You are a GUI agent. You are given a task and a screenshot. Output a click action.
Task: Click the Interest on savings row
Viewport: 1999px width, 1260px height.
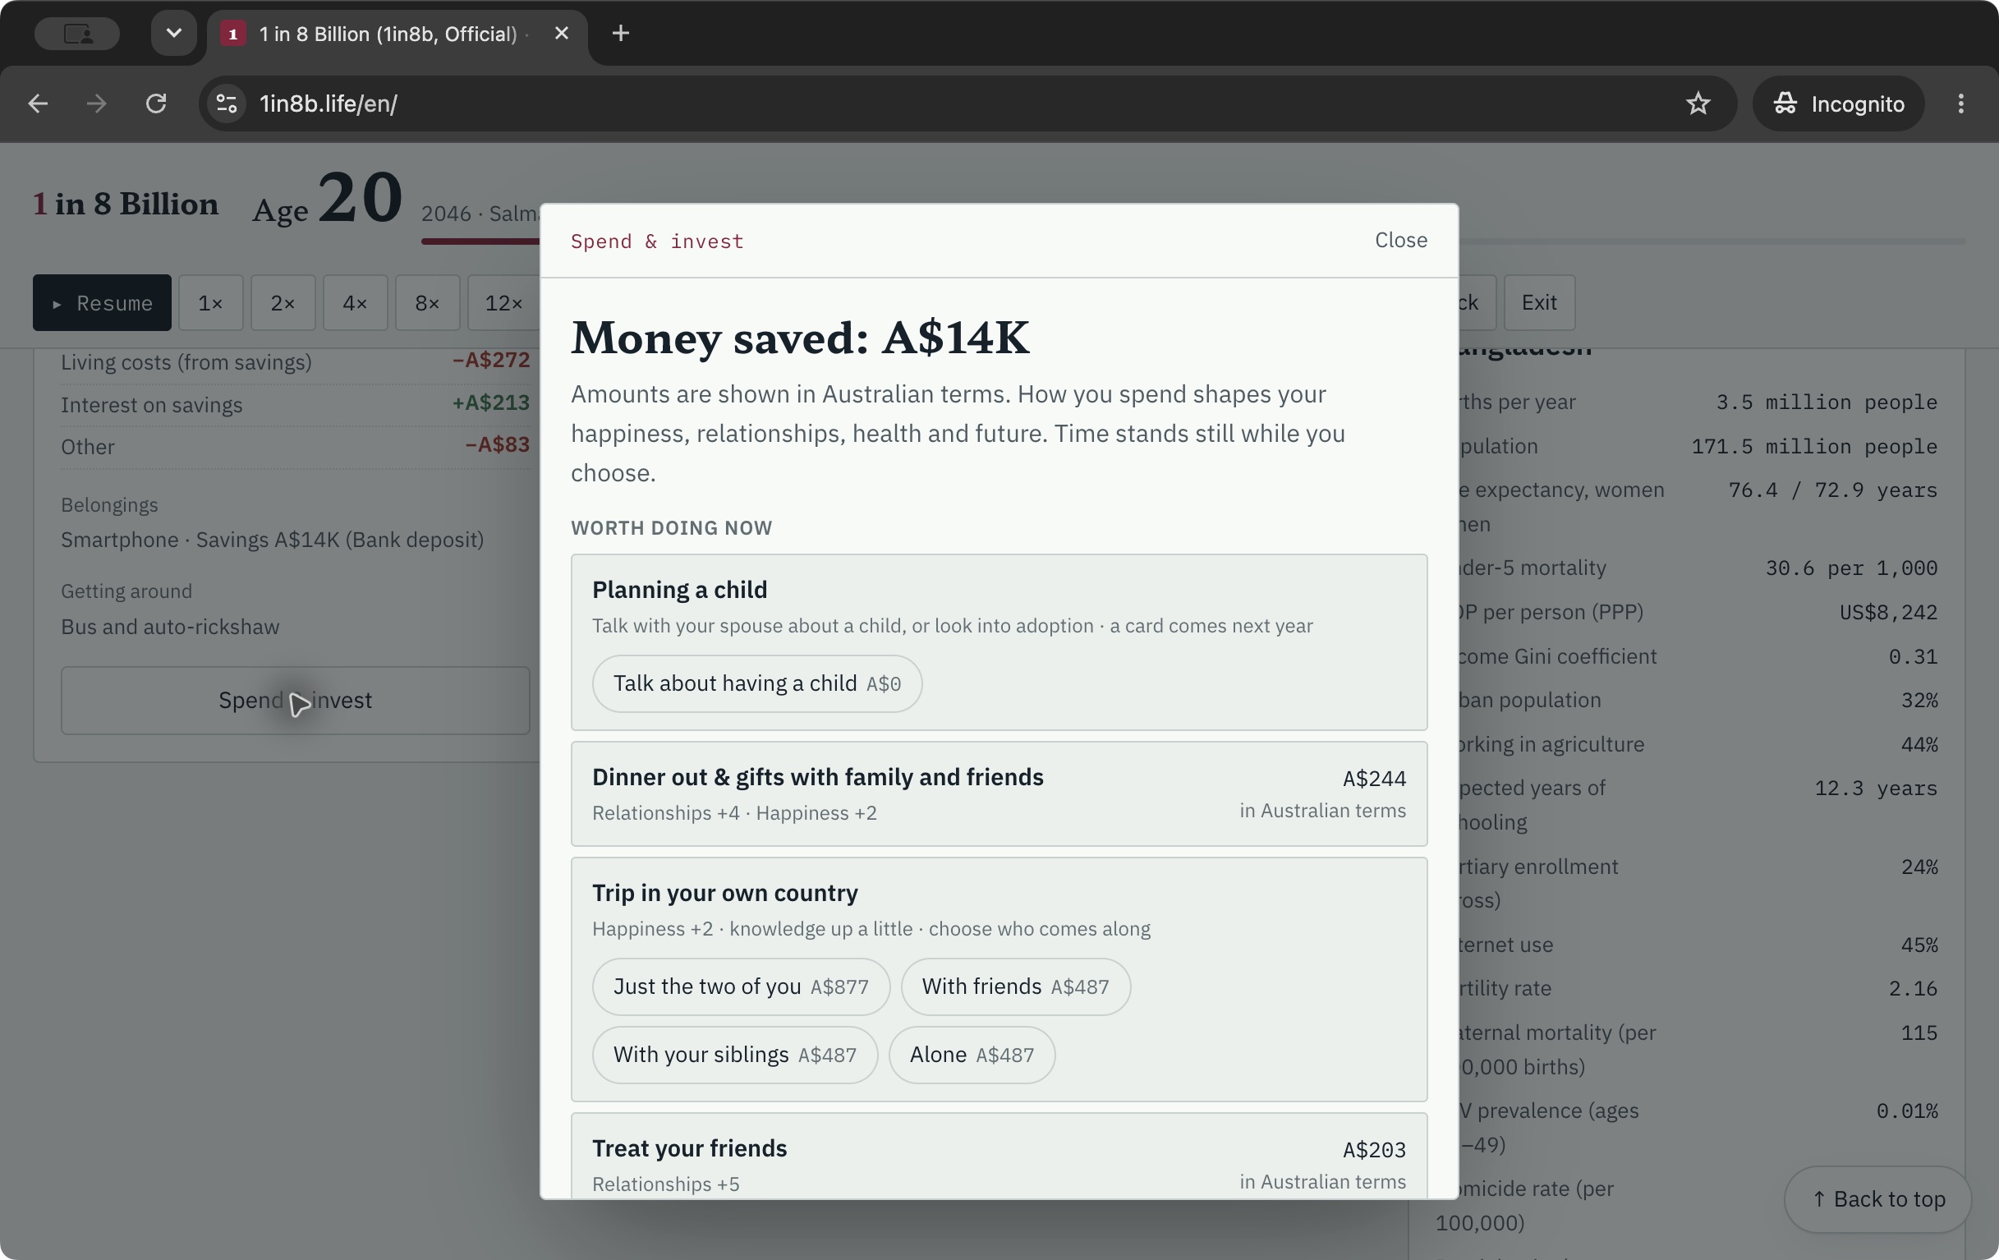pyautogui.click(x=295, y=404)
